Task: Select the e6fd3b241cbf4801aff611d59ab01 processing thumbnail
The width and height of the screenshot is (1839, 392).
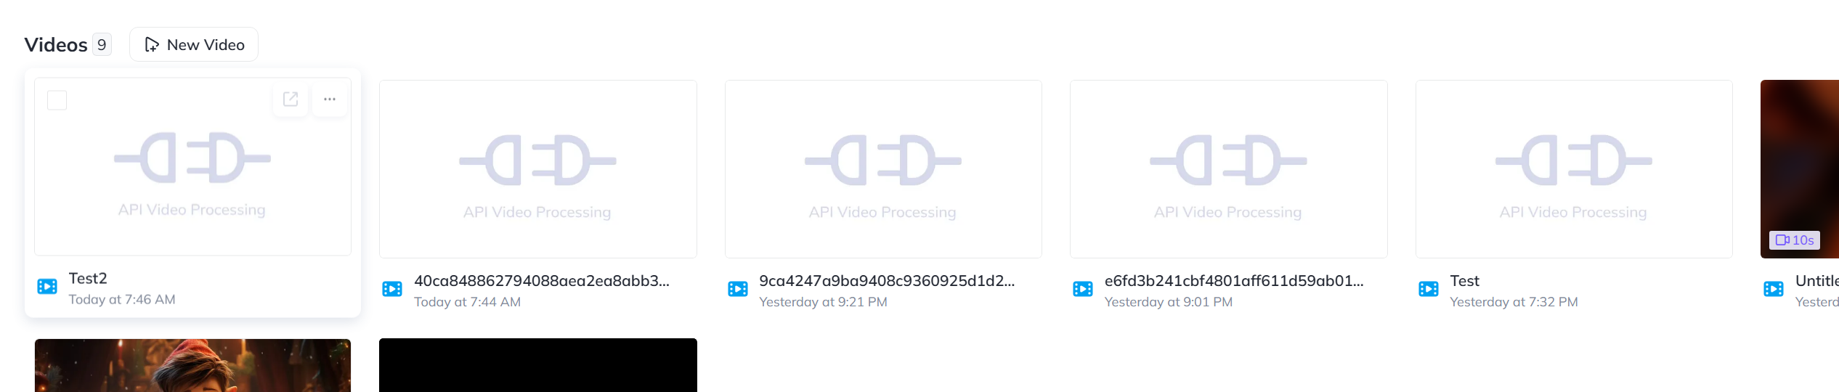Action: [1229, 169]
